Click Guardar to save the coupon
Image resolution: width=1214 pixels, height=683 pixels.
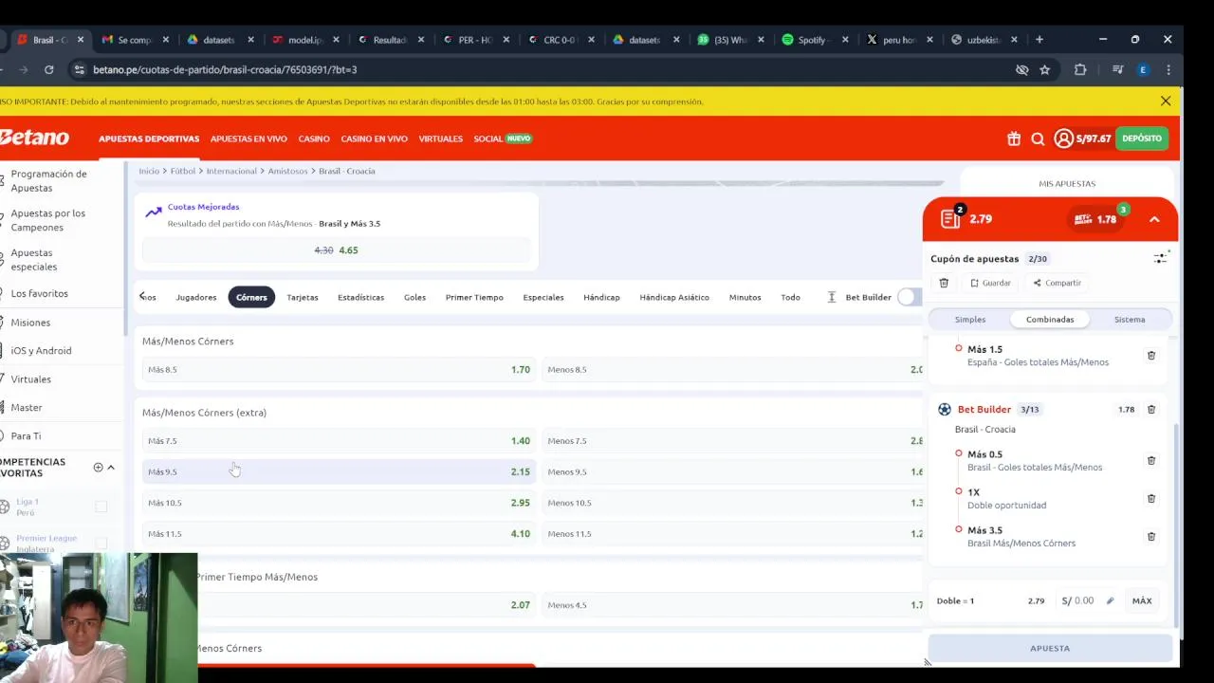tap(990, 283)
